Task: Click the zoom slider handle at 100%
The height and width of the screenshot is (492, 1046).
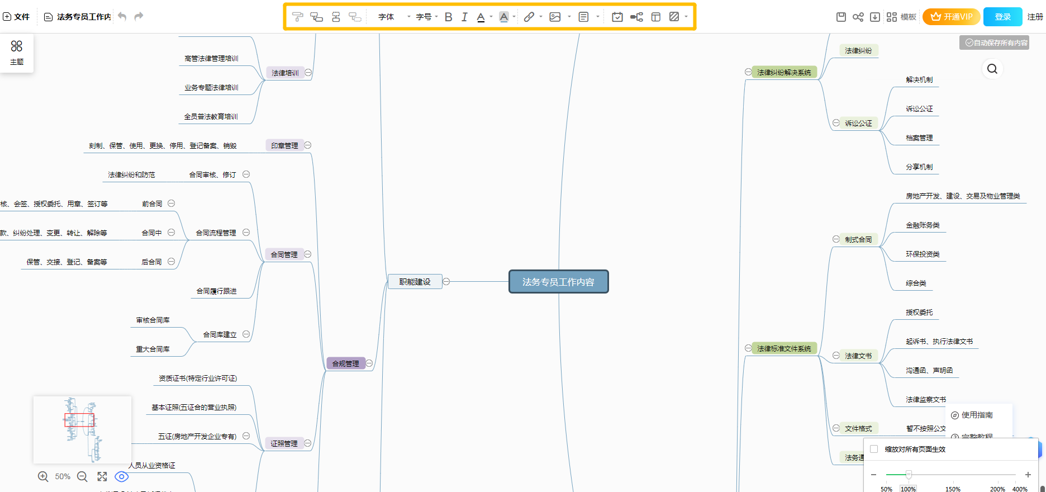Action: pyautogui.click(x=909, y=475)
